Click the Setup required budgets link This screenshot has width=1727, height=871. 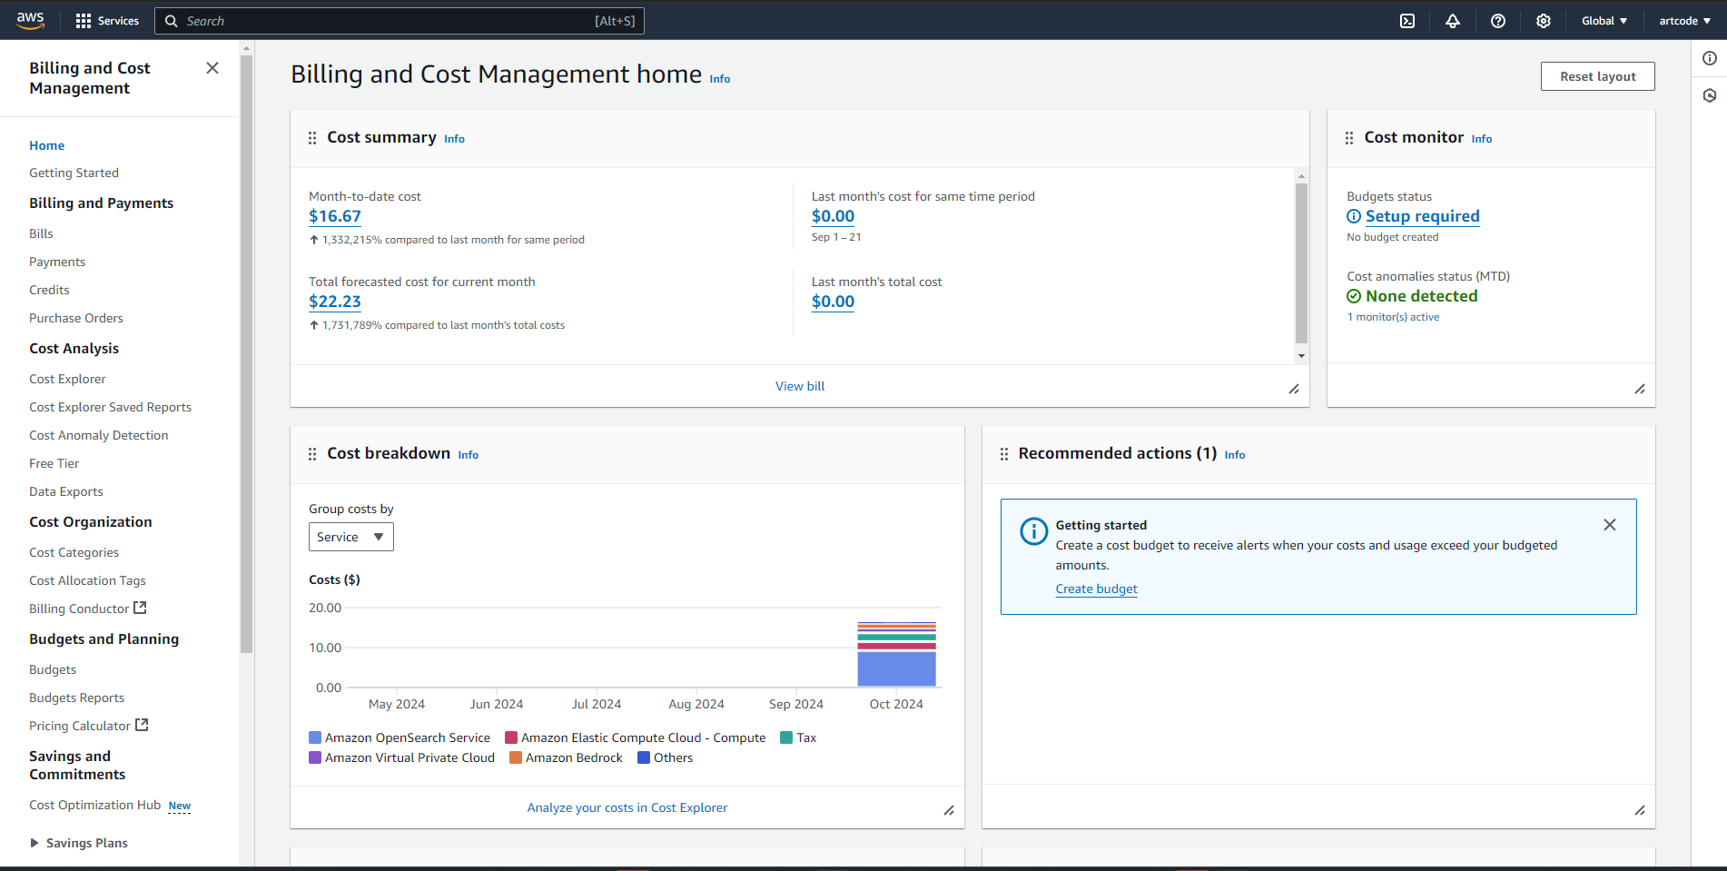click(x=1423, y=216)
